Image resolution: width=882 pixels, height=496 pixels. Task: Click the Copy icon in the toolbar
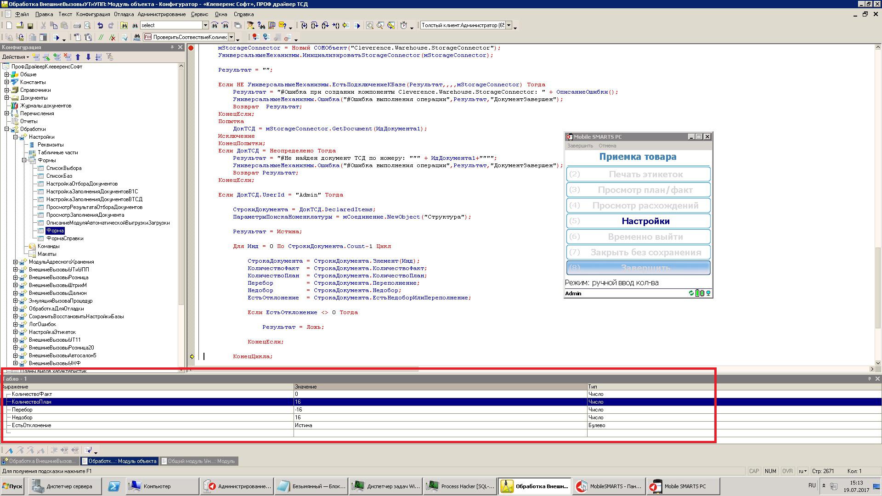pyautogui.click(x=54, y=25)
